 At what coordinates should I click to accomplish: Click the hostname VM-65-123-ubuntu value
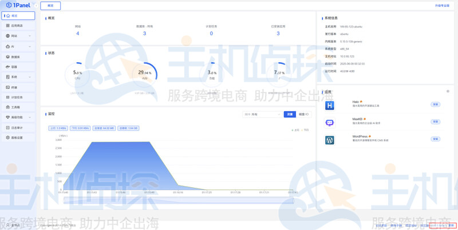tap(351, 26)
